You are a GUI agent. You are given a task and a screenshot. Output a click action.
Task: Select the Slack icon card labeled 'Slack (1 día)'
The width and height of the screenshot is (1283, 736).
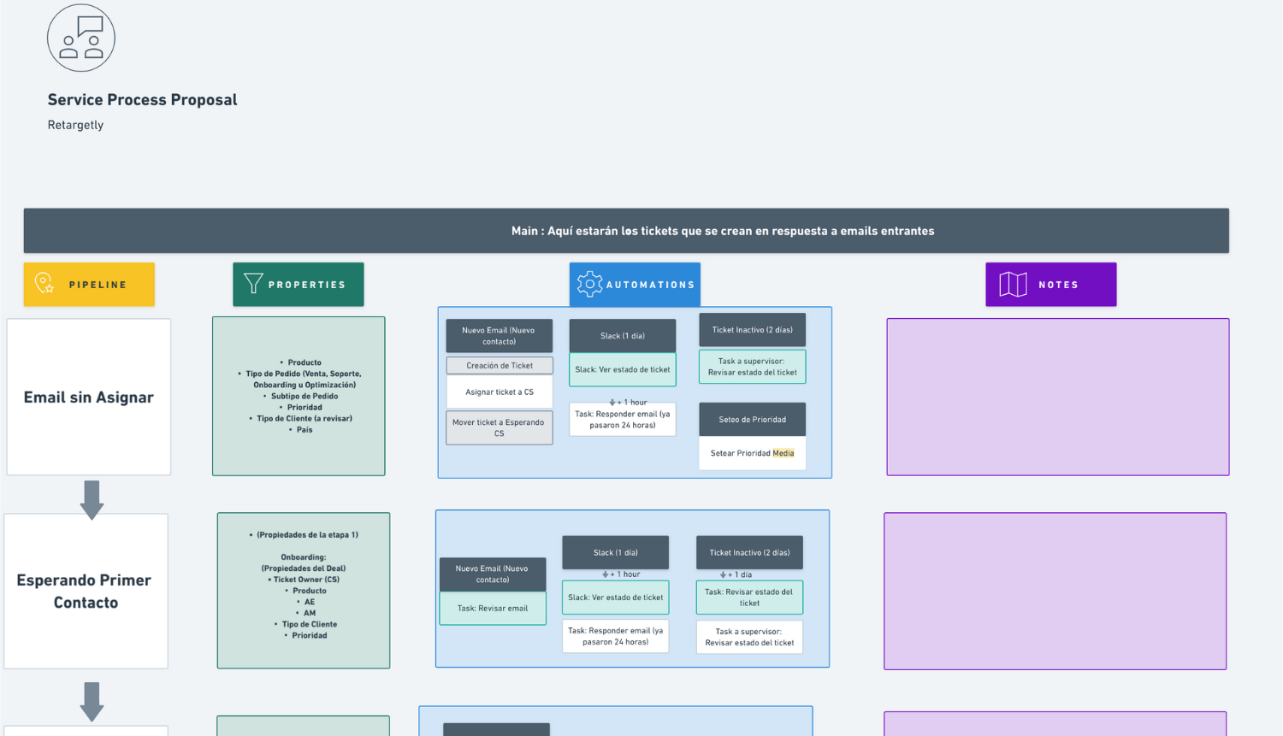[622, 335]
